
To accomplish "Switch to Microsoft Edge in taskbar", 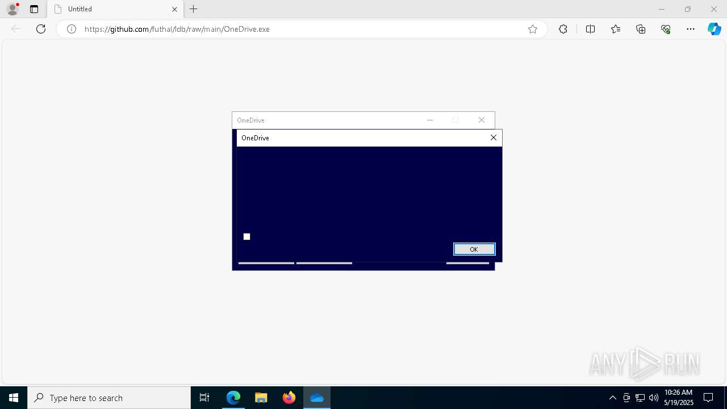I will [x=233, y=398].
